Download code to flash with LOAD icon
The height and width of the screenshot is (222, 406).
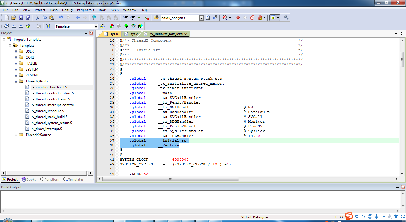(x=48, y=26)
